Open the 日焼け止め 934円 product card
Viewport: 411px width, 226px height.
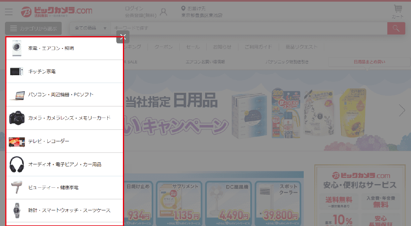click(139, 203)
